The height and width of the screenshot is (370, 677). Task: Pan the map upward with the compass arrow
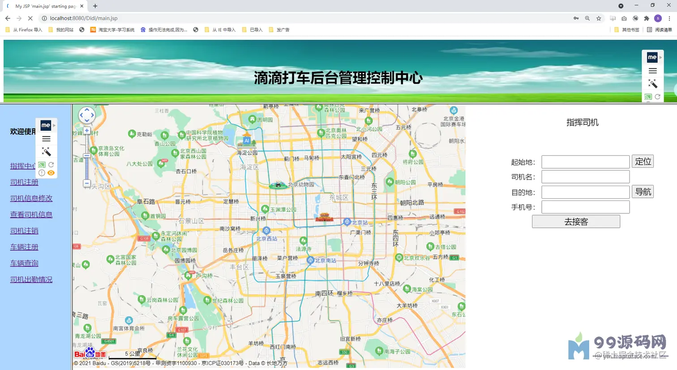tap(87, 109)
